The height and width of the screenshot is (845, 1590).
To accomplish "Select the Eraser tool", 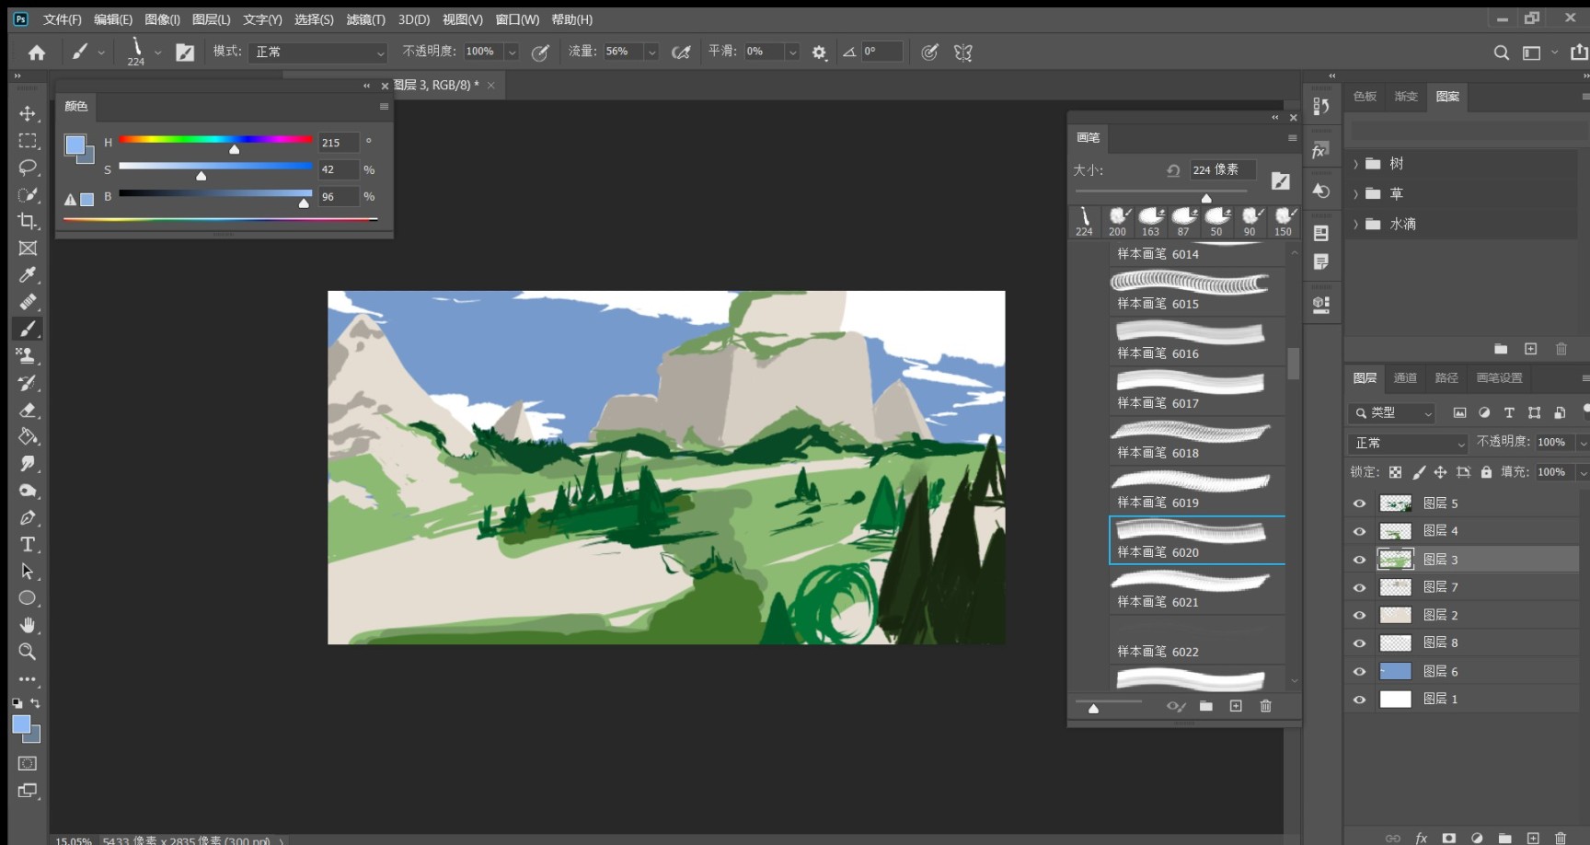I will coord(28,410).
